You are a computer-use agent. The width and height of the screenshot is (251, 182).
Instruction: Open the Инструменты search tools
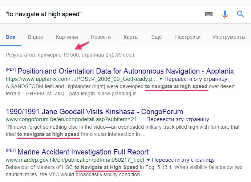[229, 37]
